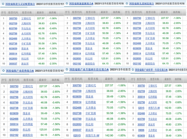Click 宁德时代 in 新能源混合A table
The height and width of the screenshot is (139, 187).
(x=90, y=18)
